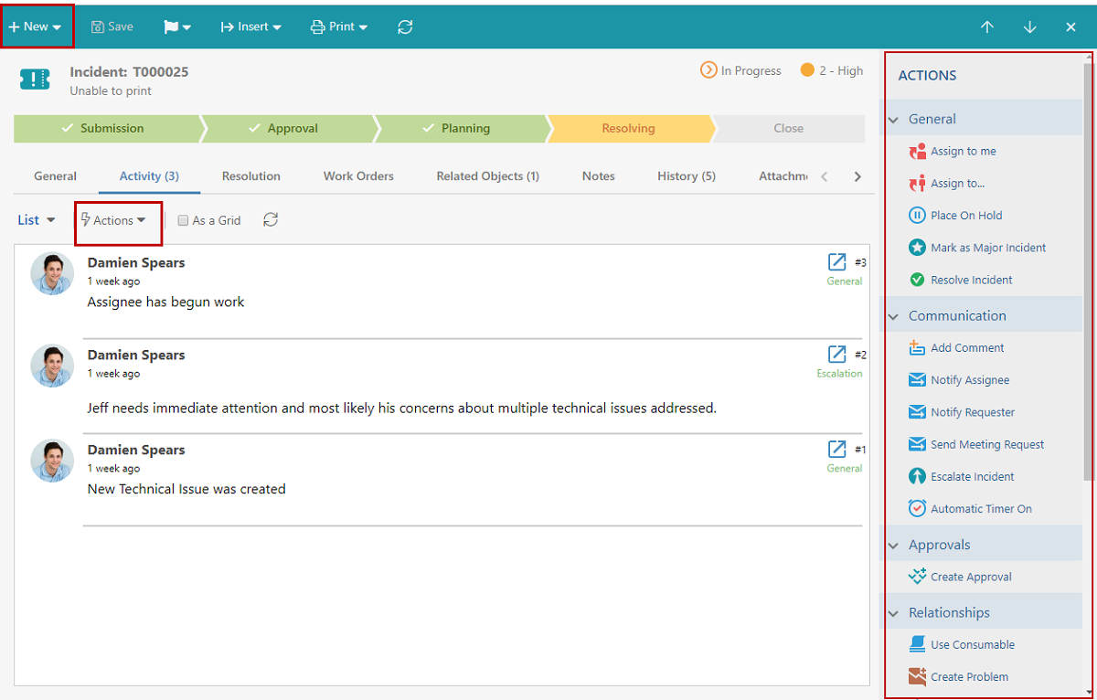Open the History tab
The image size is (1097, 700).
pyautogui.click(x=687, y=175)
